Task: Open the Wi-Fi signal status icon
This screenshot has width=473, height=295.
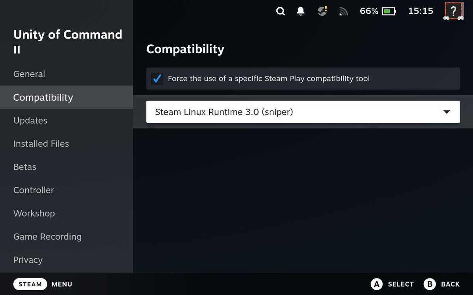Action: point(343,12)
